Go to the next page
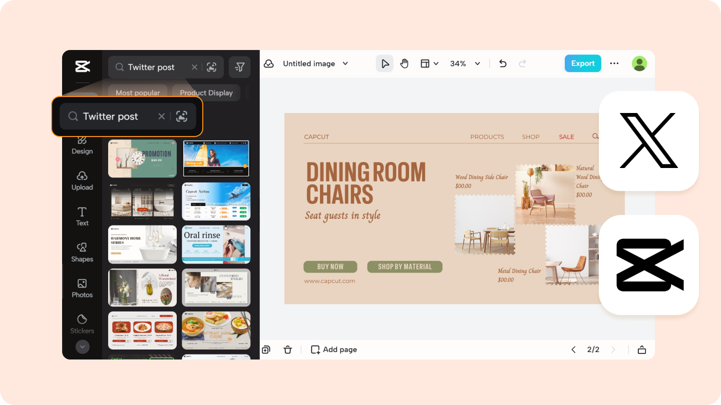 coord(613,349)
